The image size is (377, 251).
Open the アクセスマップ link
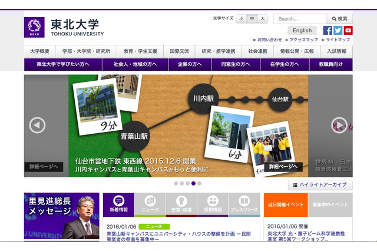click(303, 39)
